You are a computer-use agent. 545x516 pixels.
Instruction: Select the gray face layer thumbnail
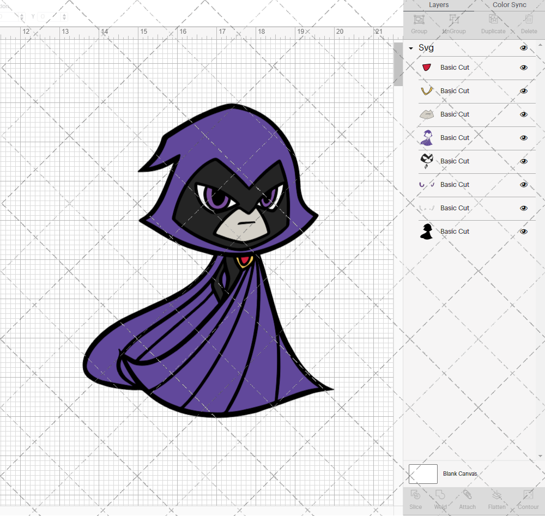(x=427, y=114)
